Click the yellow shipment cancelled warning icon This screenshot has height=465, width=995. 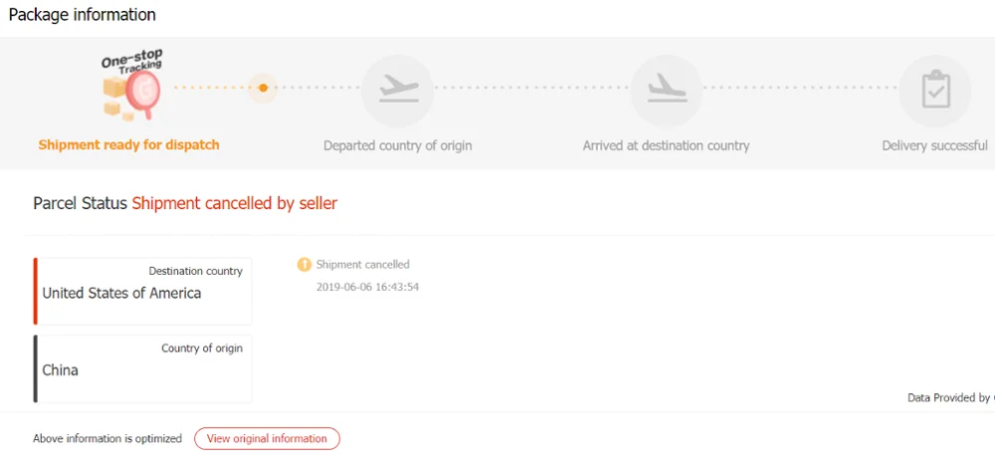[x=304, y=265]
